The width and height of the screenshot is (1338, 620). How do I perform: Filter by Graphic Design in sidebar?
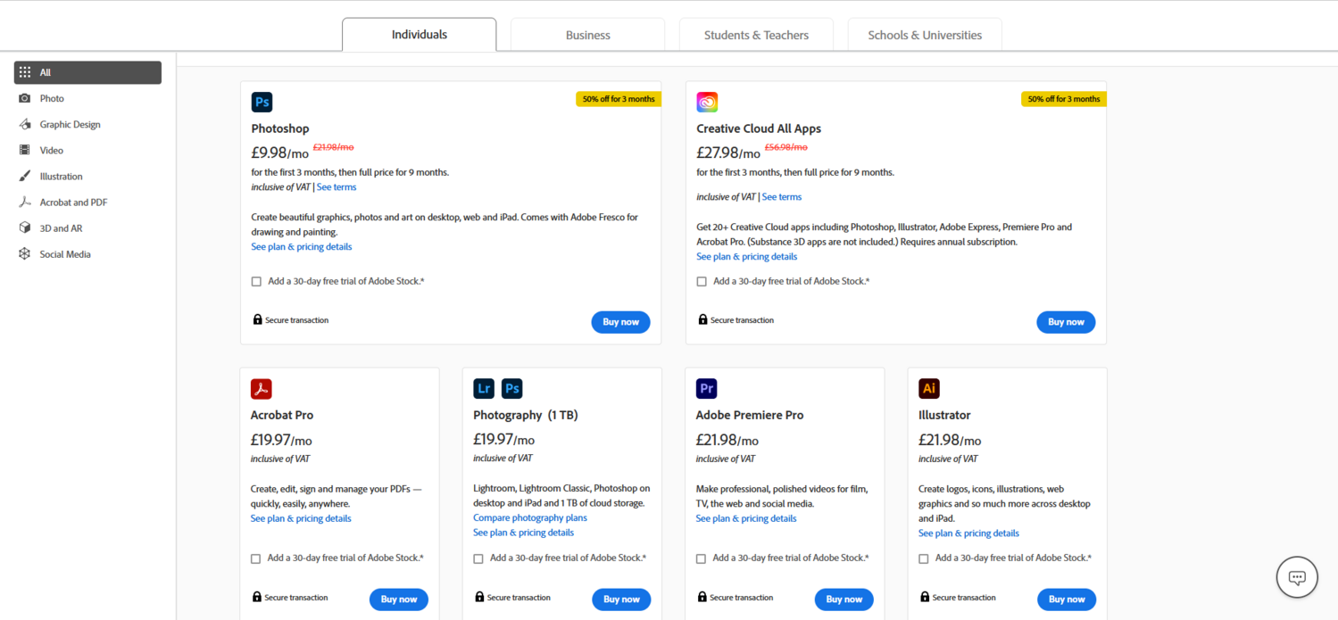[x=70, y=124]
